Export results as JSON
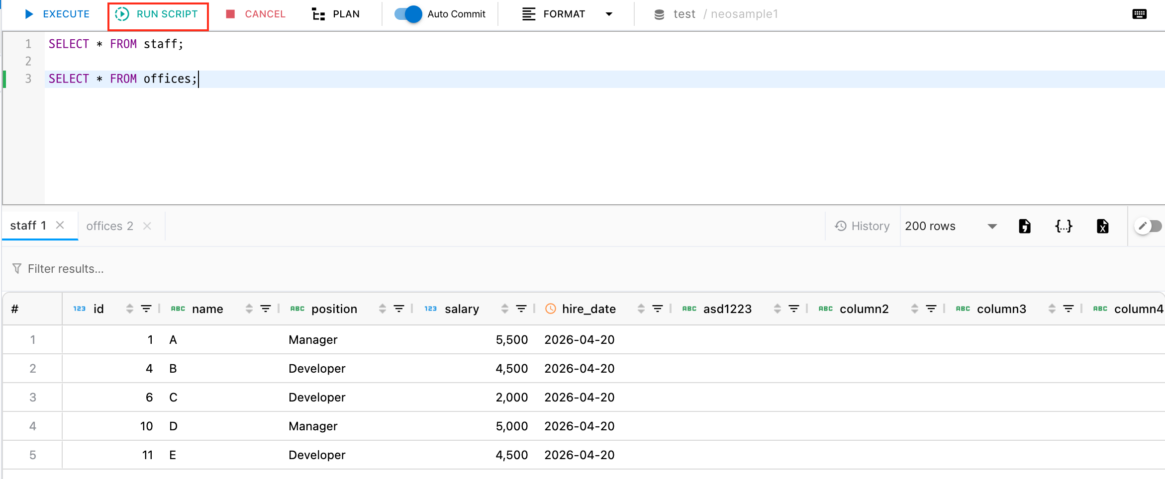This screenshot has height=479, width=1165. [x=1064, y=226]
